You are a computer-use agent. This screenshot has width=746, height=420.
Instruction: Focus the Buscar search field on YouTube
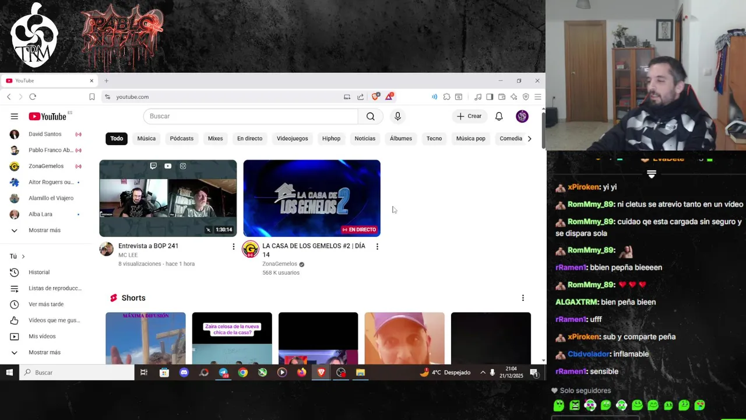pos(251,116)
